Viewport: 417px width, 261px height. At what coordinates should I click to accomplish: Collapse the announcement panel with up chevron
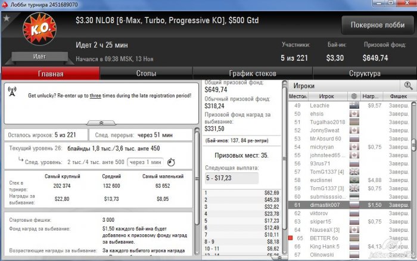tap(101, 122)
